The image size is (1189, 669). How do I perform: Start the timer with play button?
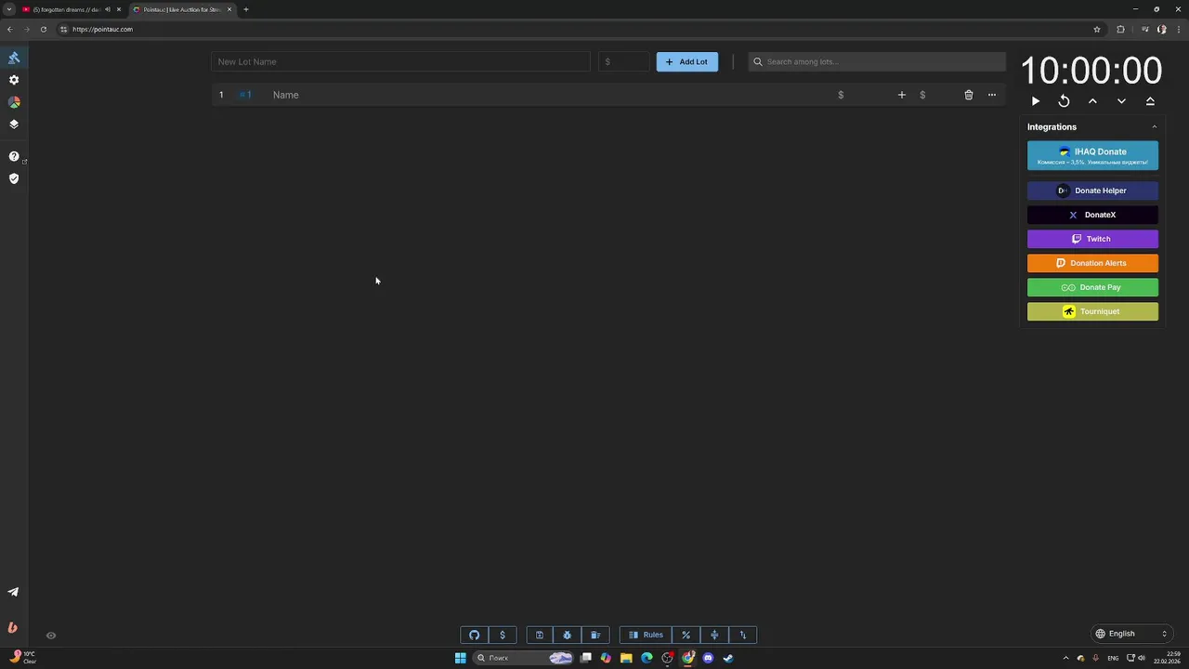(x=1036, y=101)
